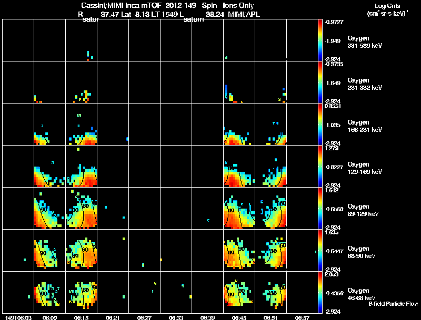Image resolution: width=421 pixels, height=320 pixels.
Task: Select the '231-332 keV' energy label
Action: pyautogui.click(x=365, y=88)
